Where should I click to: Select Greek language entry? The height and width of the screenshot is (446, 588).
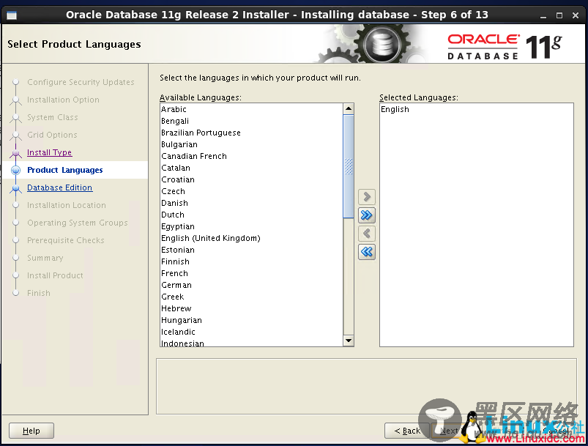[251, 297]
